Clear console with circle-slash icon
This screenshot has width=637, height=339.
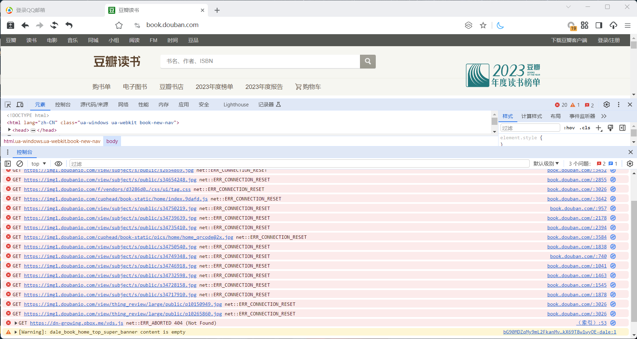pos(20,164)
